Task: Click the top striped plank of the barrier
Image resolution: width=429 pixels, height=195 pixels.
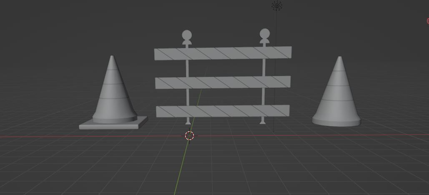Action: click(x=223, y=53)
